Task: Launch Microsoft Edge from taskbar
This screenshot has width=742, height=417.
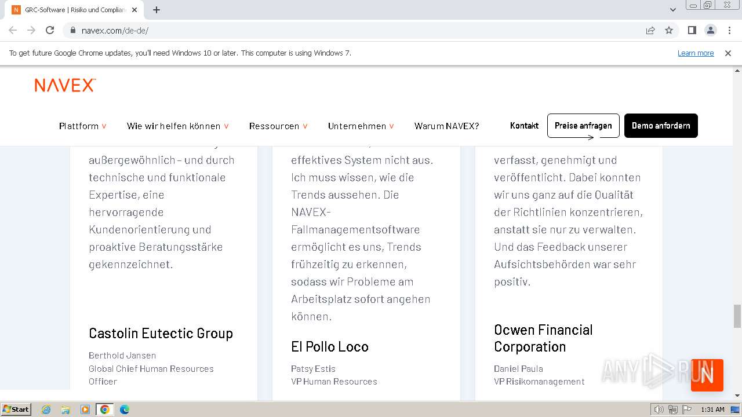Action: (x=125, y=409)
